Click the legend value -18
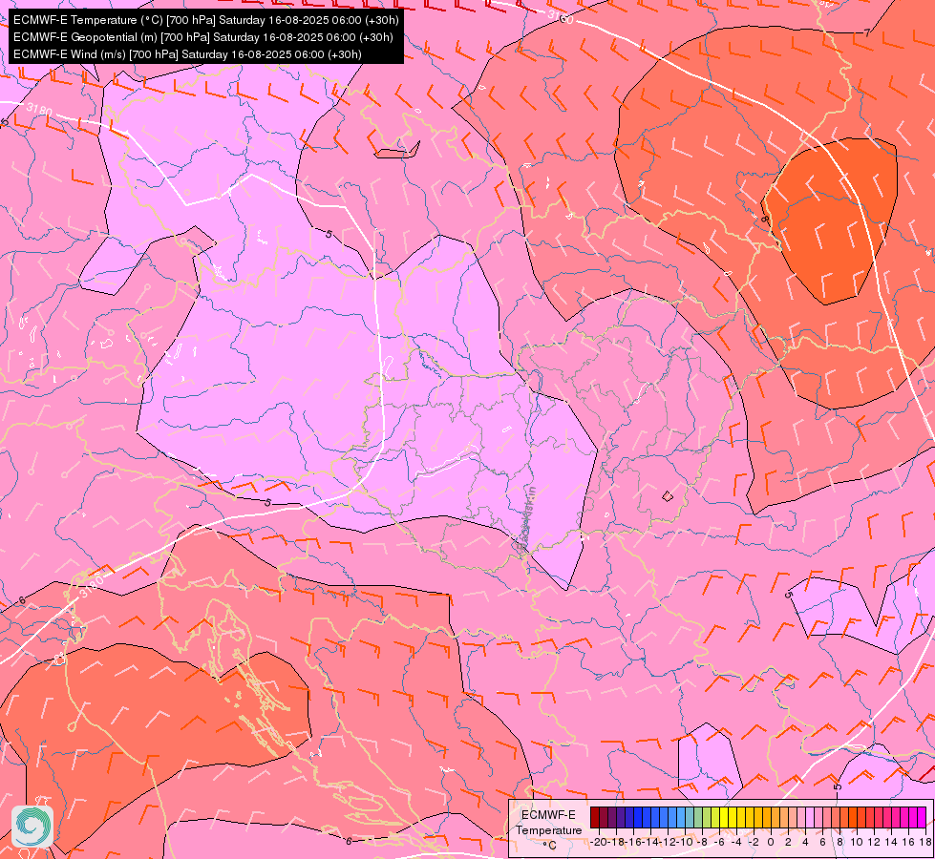The image size is (935, 859). click(617, 842)
